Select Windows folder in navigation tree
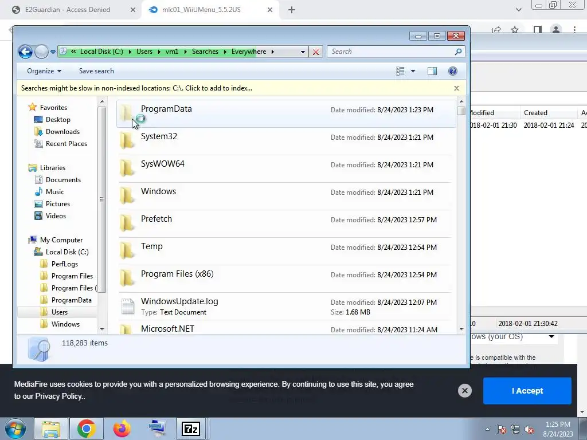Viewport: 587px width, 440px height. [65, 324]
